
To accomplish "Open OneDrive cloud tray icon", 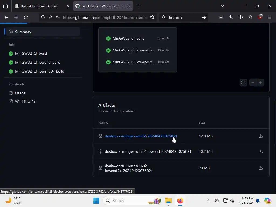I will pyautogui.click(x=217, y=201).
